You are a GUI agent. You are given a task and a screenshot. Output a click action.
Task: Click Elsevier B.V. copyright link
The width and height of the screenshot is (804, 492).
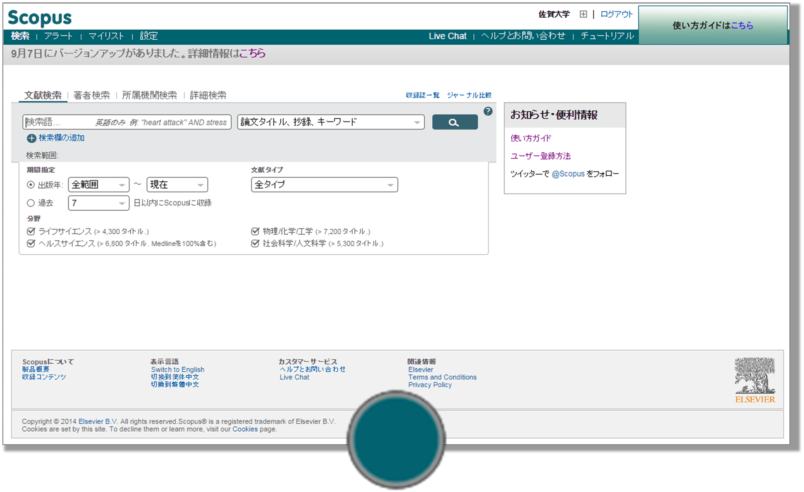click(x=98, y=422)
